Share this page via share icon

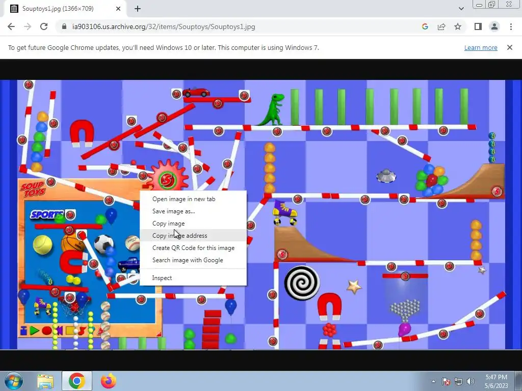(441, 26)
